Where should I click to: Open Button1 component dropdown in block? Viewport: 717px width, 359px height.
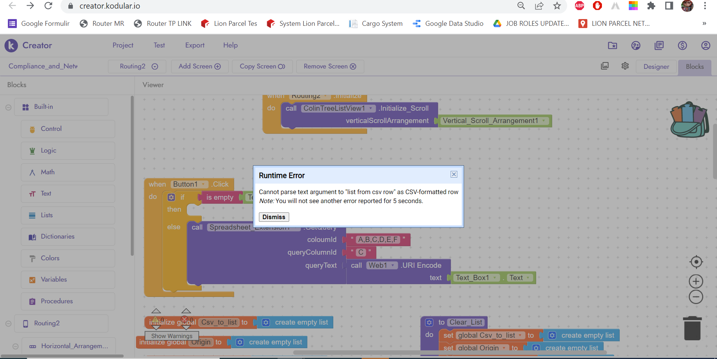point(203,184)
